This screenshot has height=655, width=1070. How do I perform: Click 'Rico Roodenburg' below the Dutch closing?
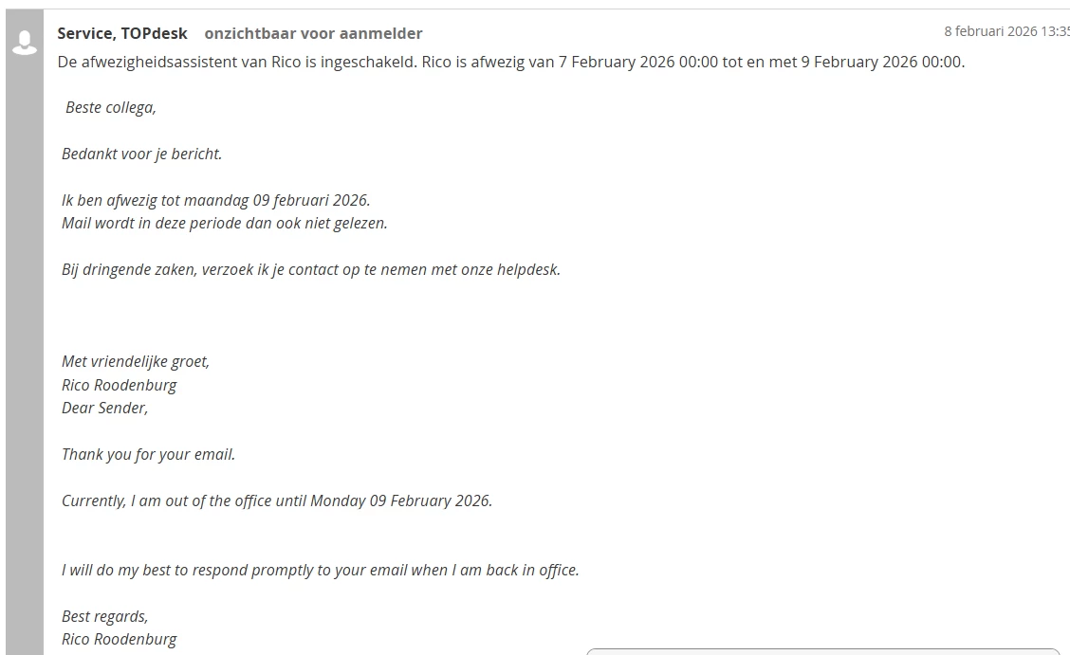pyautogui.click(x=120, y=385)
